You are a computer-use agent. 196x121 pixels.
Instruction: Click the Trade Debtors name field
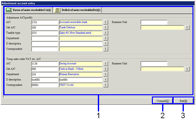tap(81, 27)
